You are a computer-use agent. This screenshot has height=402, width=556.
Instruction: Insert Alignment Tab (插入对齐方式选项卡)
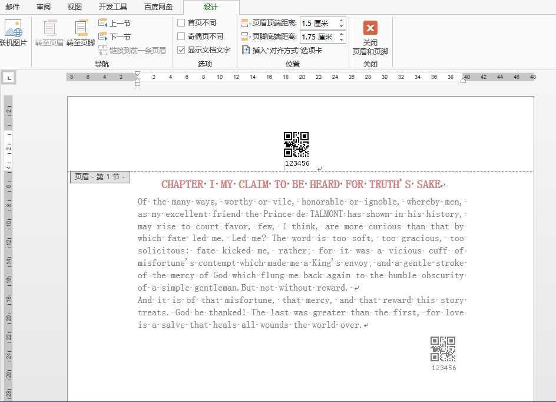(x=282, y=50)
